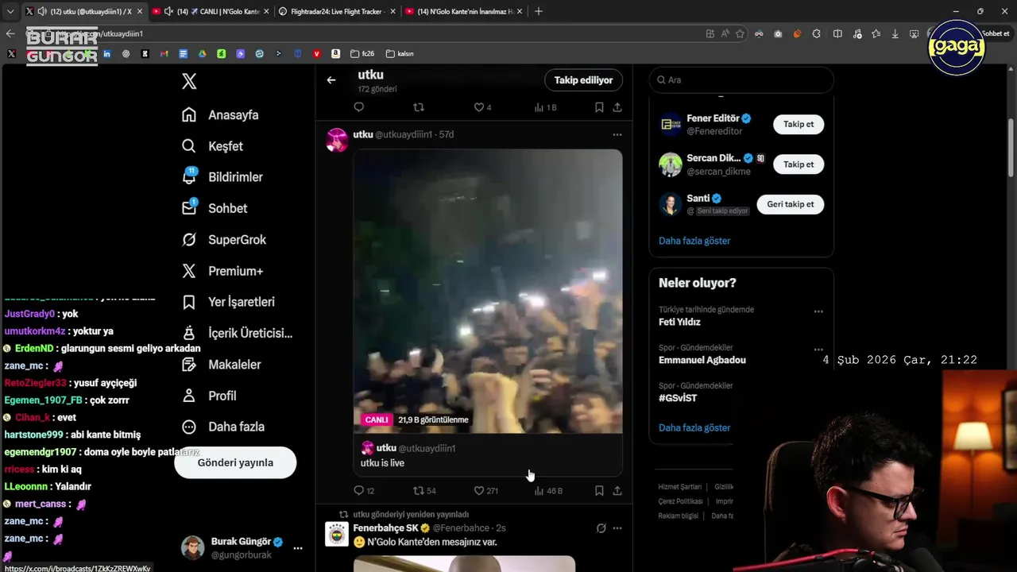This screenshot has width=1017, height=572.
Task: Follow Fener Editör with Takip et
Action: click(x=799, y=125)
